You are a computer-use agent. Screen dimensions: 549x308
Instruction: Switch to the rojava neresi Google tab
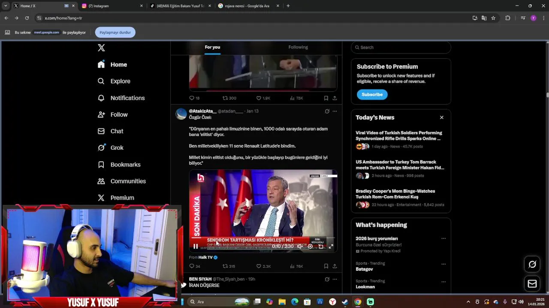coord(249,6)
